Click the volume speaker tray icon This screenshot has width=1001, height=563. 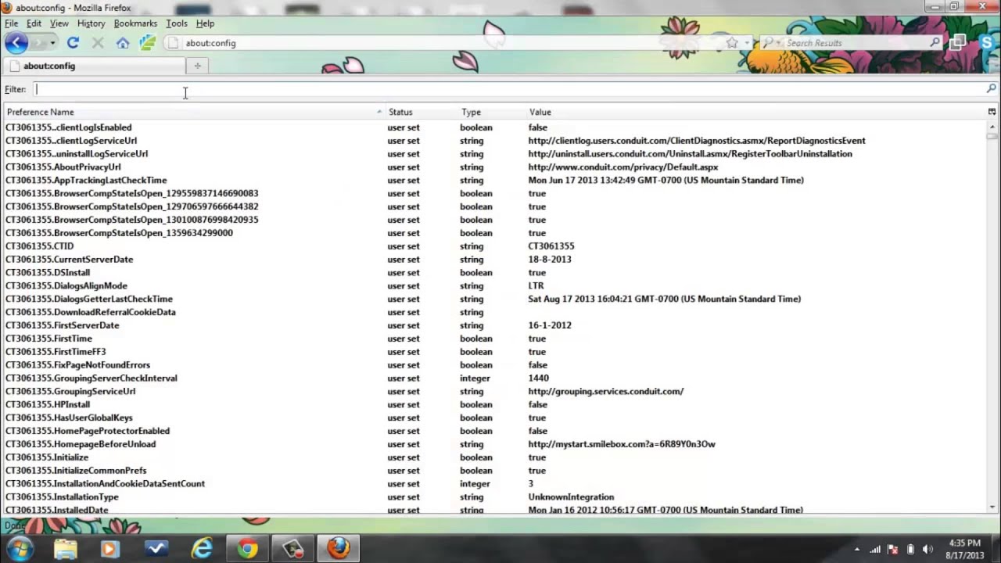click(x=927, y=550)
